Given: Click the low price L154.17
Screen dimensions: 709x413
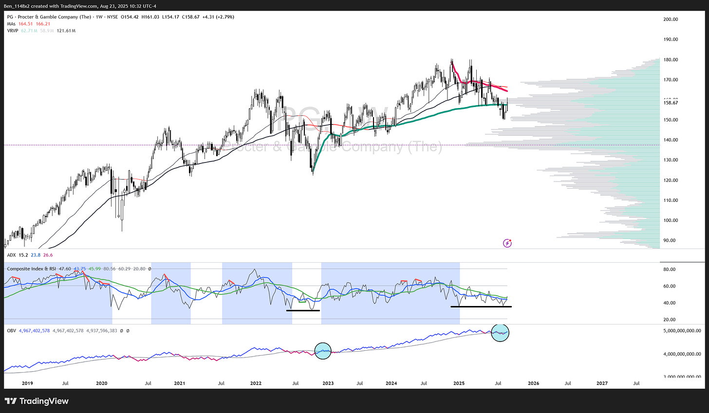Looking at the screenshot, I should (171, 17).
